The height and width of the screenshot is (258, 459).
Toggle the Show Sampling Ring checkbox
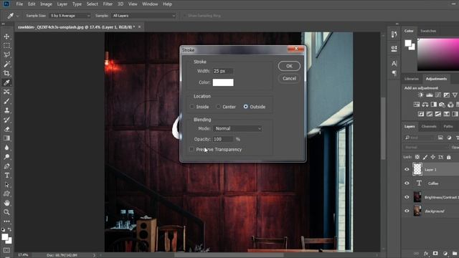coord(185,16)
